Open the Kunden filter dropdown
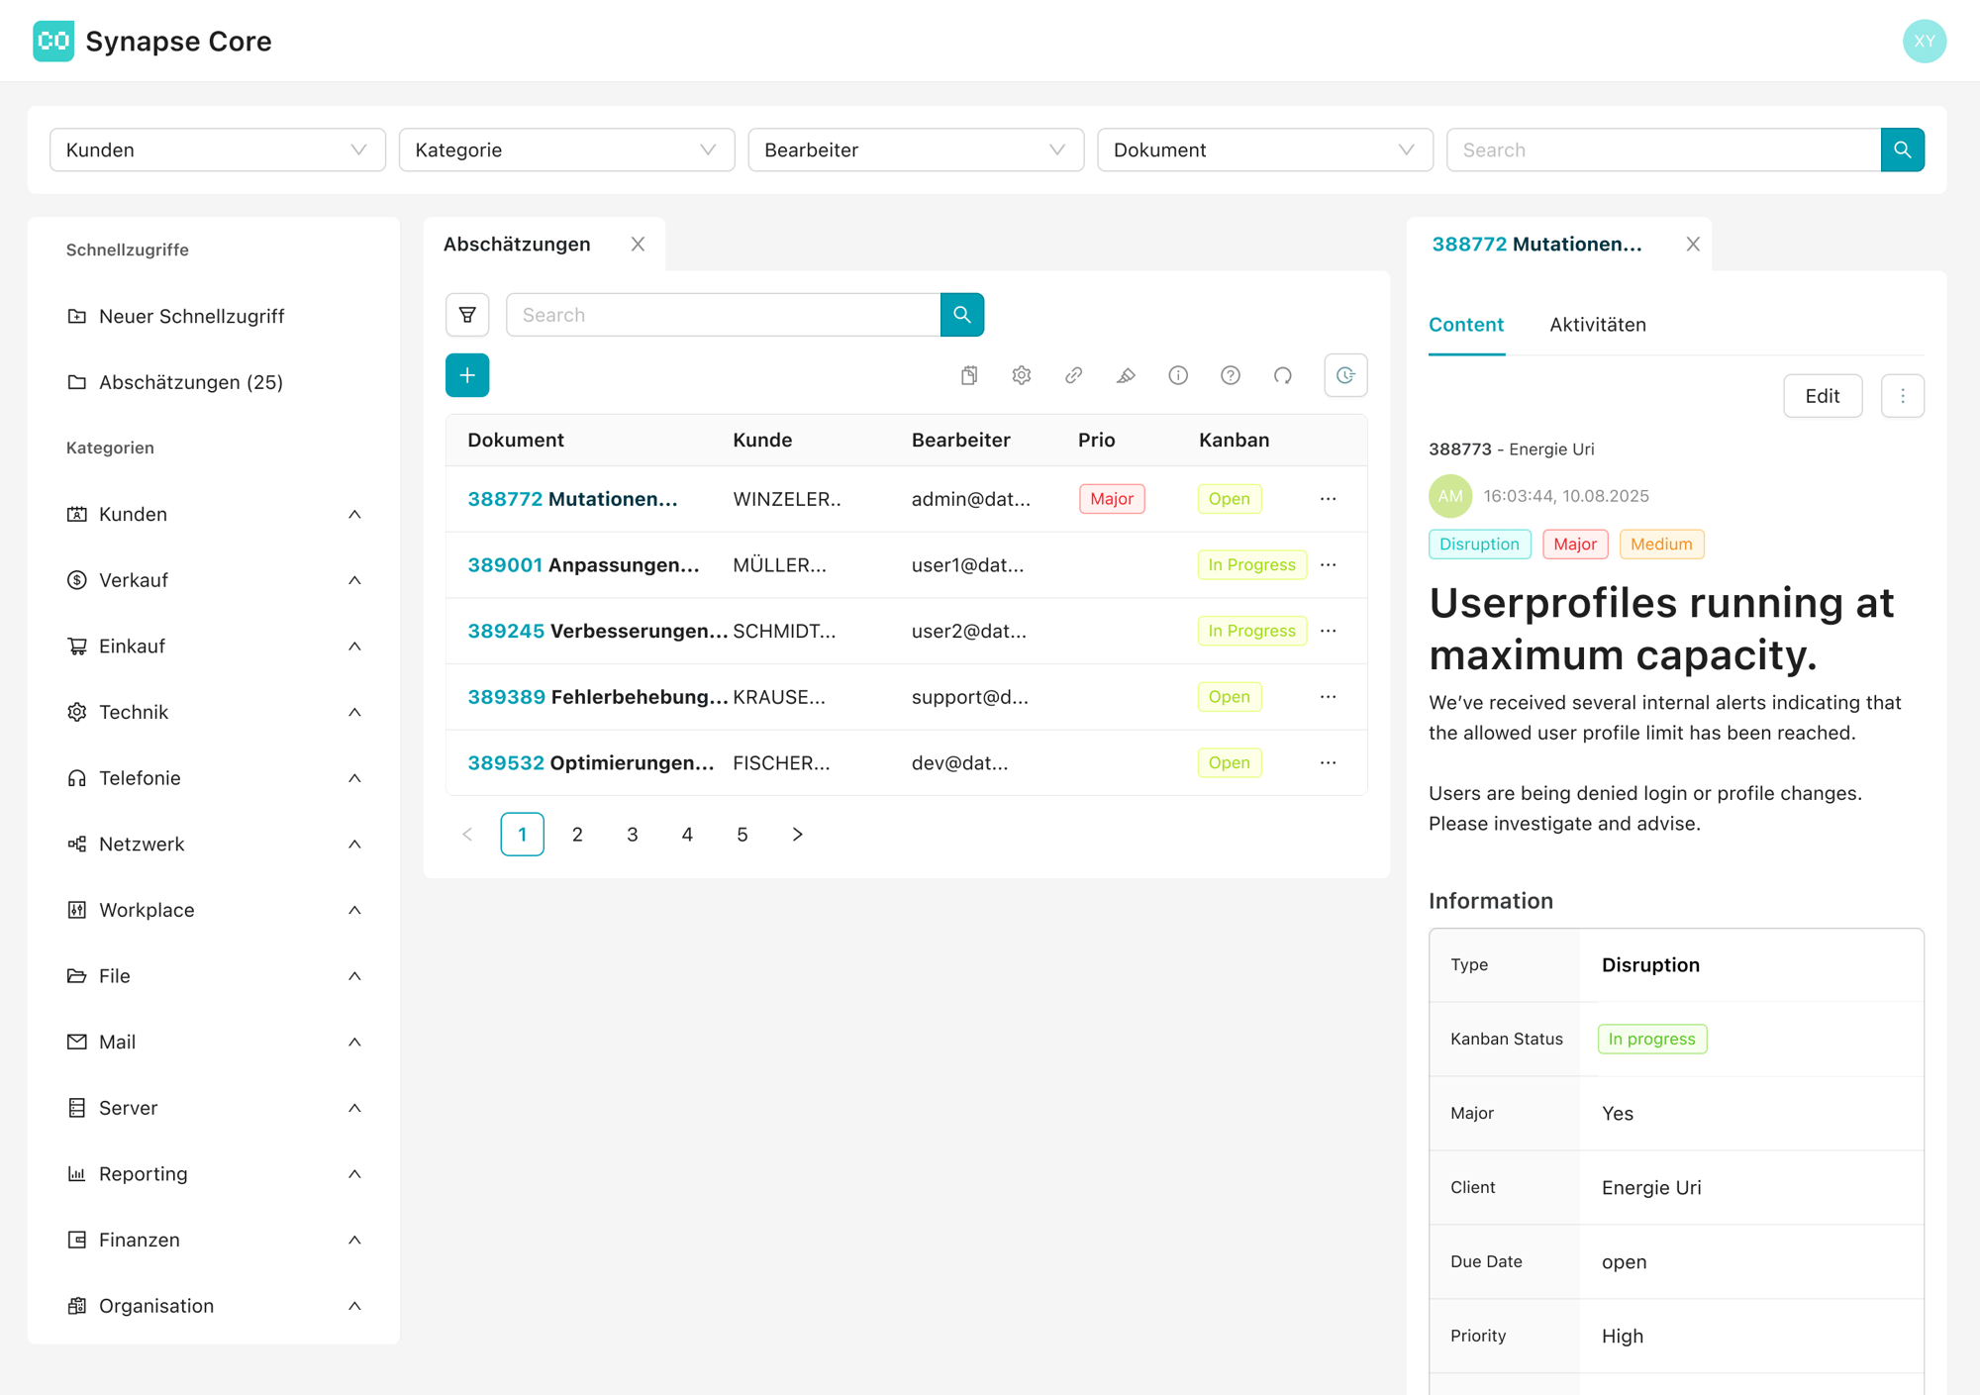This screenshot has height=1395, width=1980. point(217,149)
